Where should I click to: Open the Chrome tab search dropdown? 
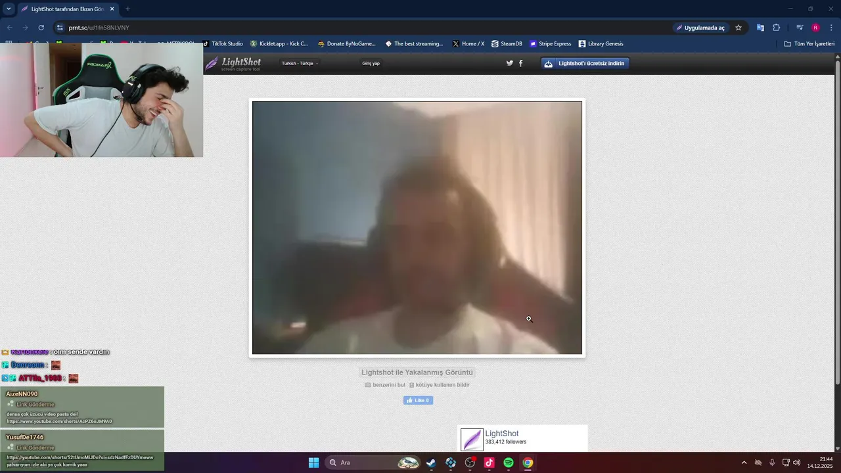(x=9, y=9)
